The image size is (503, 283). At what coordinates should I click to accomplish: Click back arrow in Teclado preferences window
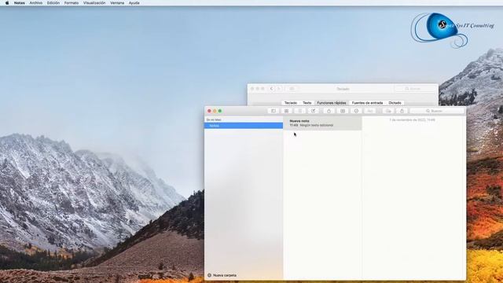[x=271, y=89]
